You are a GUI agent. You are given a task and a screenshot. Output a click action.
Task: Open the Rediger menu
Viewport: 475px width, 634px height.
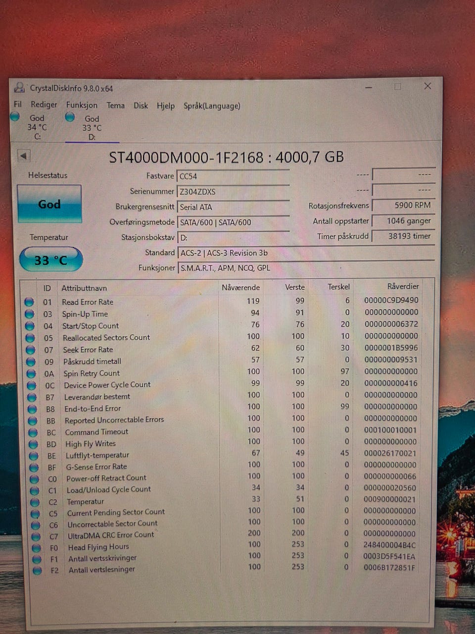pos(44,105)
